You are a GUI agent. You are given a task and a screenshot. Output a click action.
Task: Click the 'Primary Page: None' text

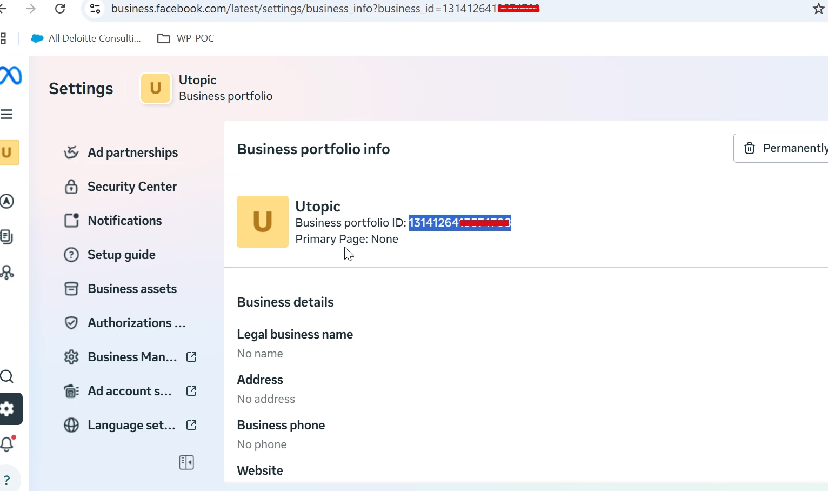coord(347,239)
